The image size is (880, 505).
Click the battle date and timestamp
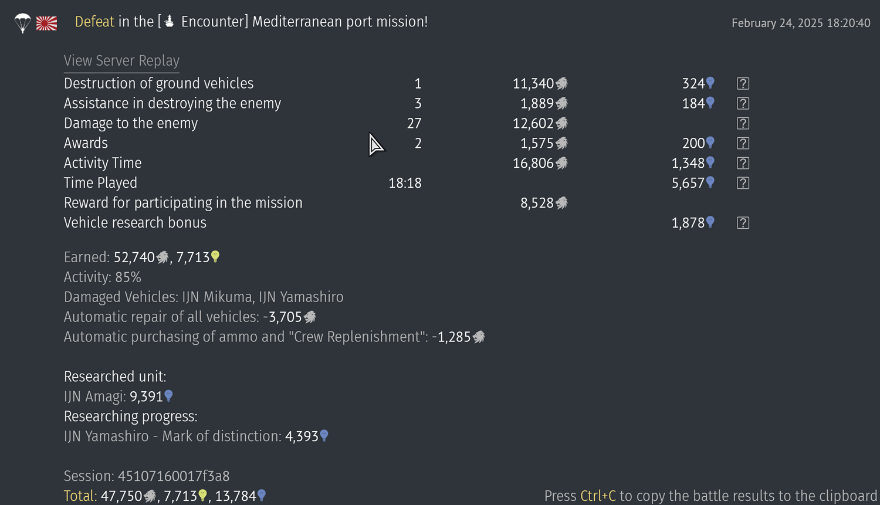tap(801, 23)
